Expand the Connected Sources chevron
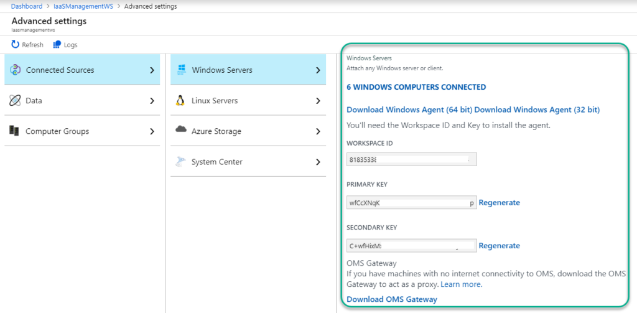 point(152,70)
